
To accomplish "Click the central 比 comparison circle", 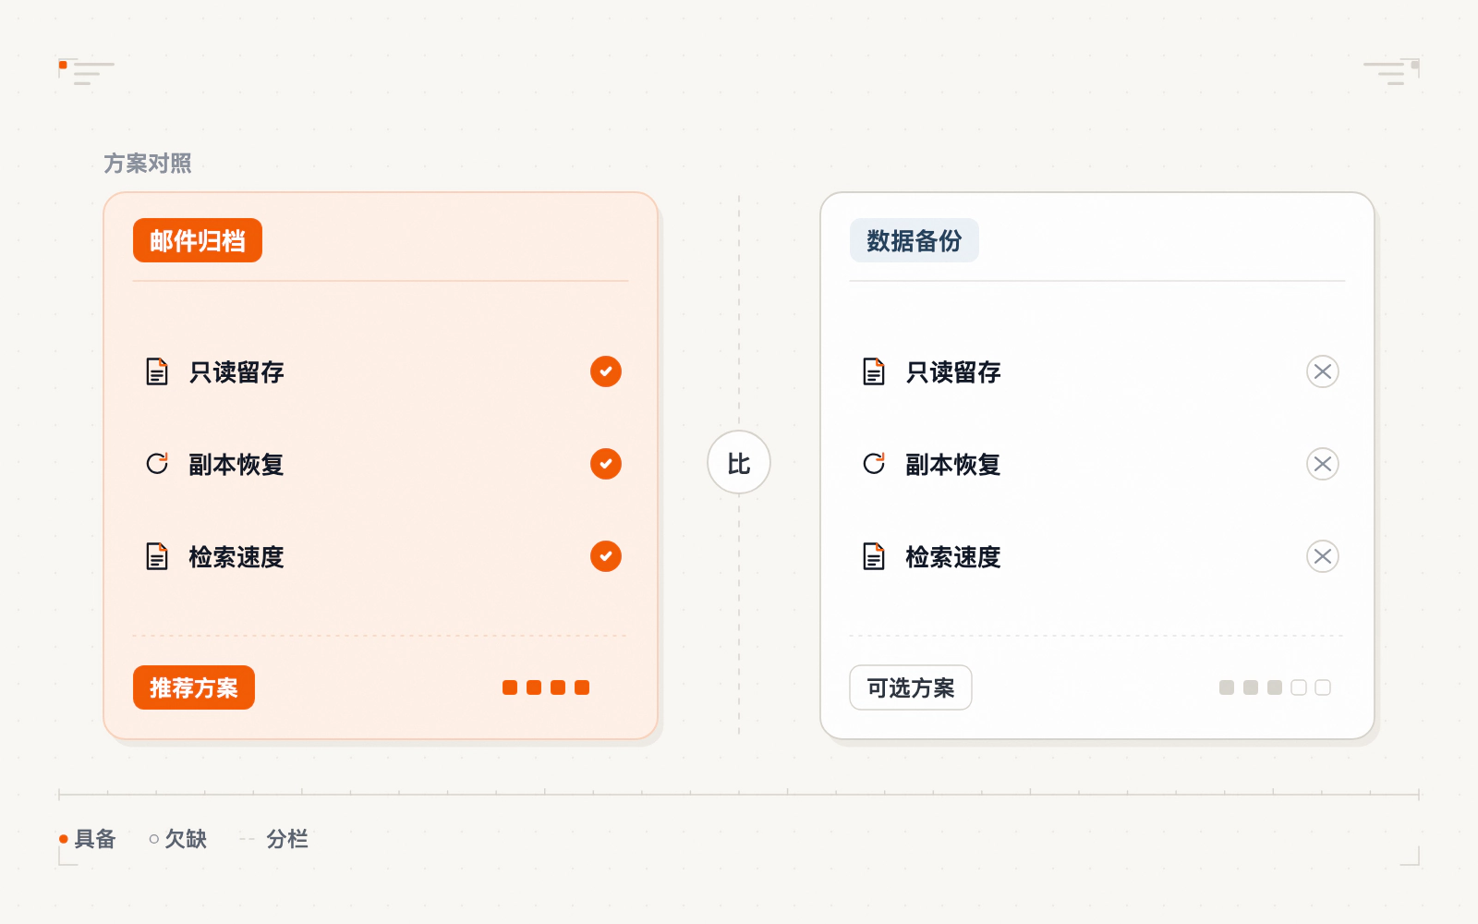I will [x=739, y=462].
